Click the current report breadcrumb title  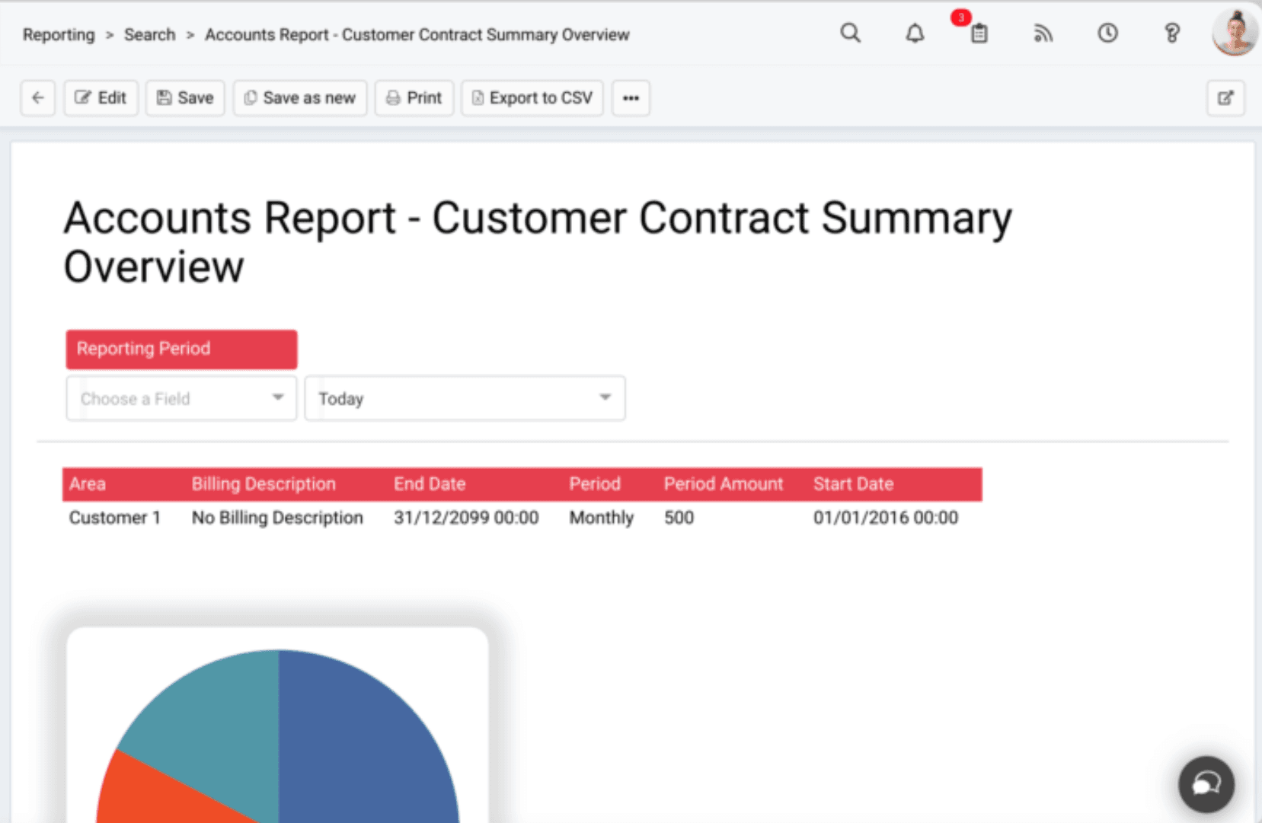pos(417,35)
